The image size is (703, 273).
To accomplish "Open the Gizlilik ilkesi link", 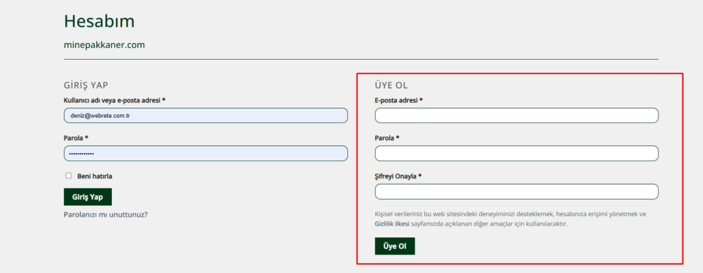I will (392, 223).
